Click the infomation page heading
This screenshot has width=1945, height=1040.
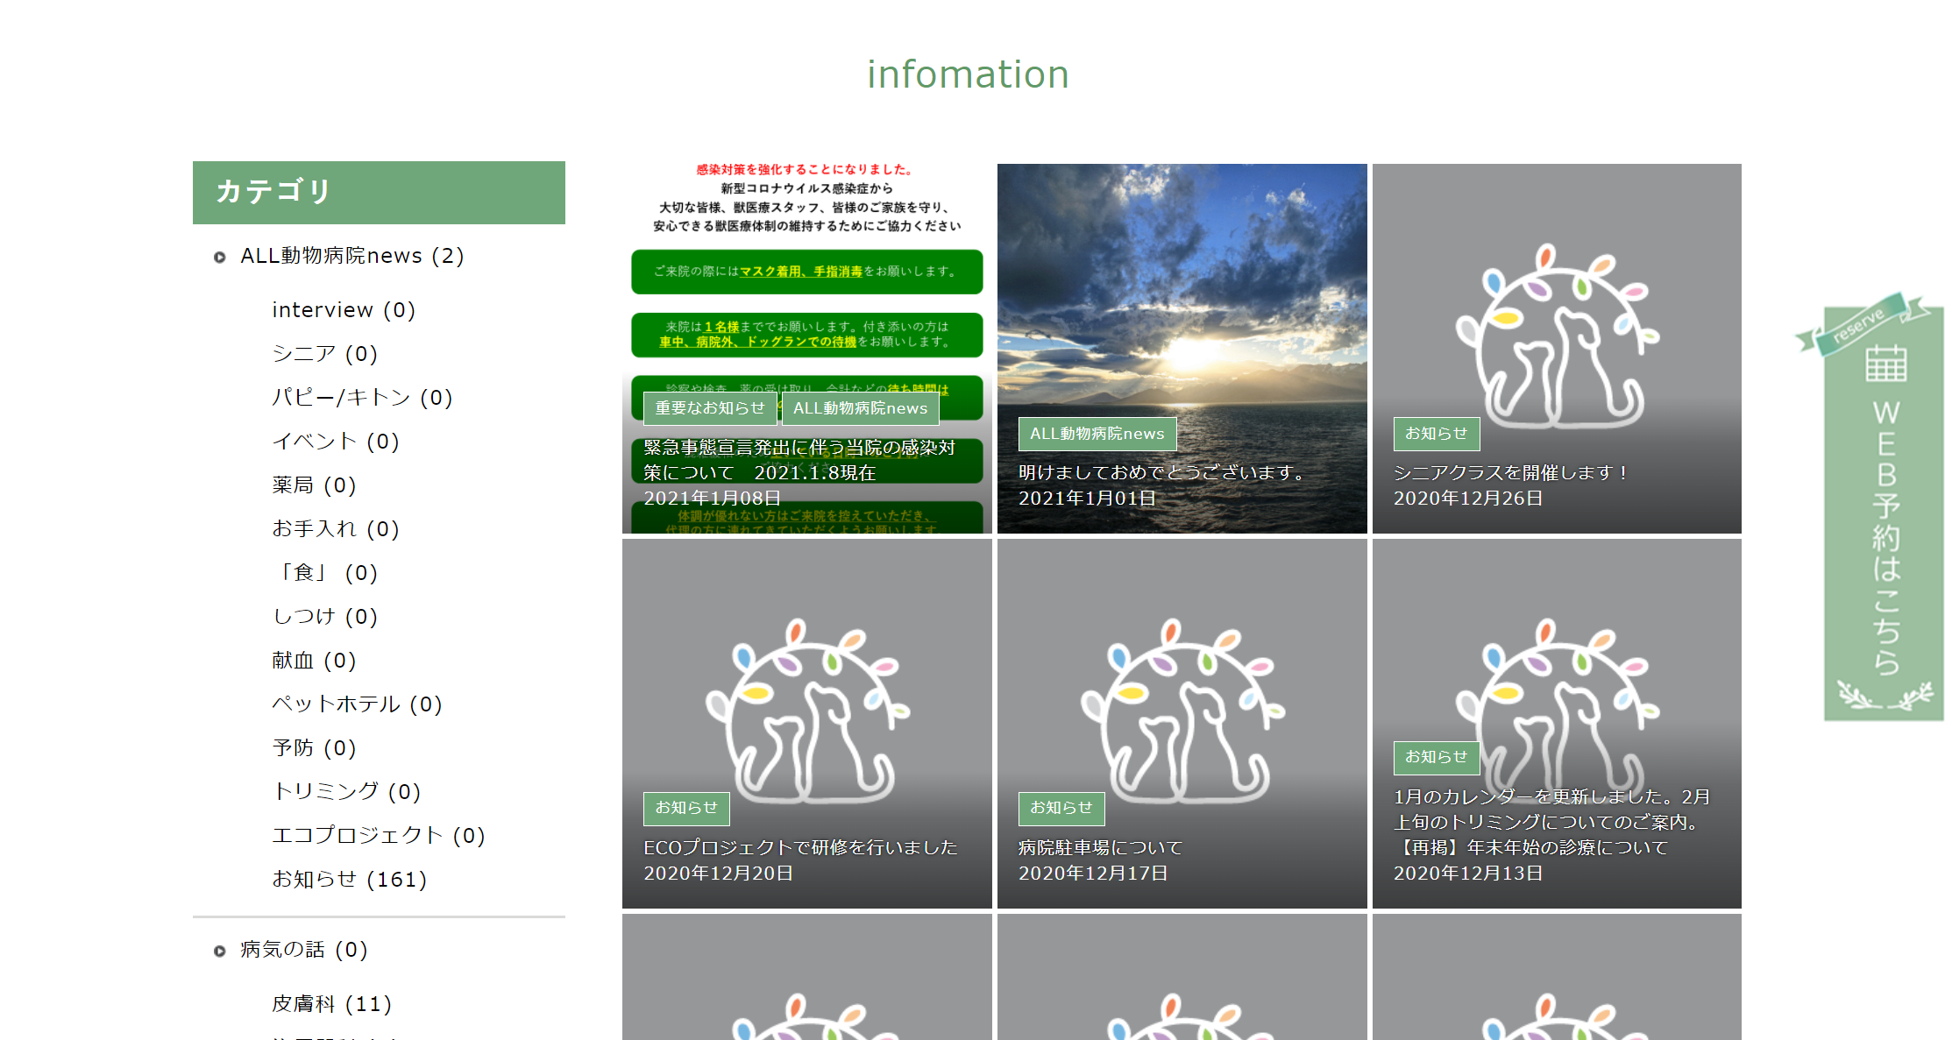(968, 74)
